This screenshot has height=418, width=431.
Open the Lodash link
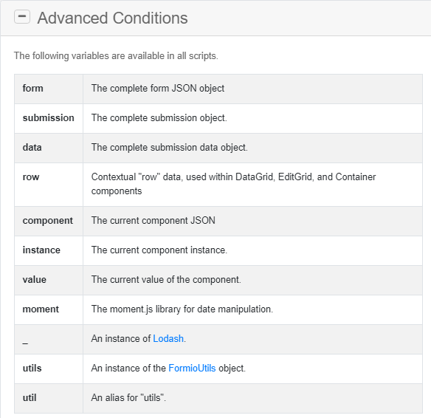point(168,338)
